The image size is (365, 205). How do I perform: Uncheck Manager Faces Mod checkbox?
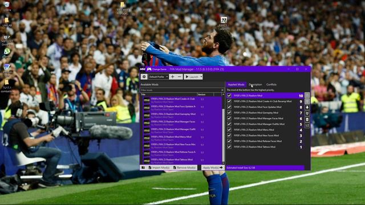229,118
